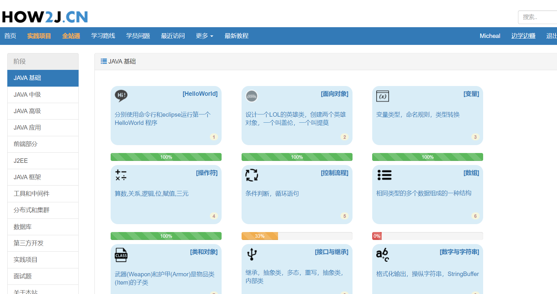557x294 pixels.
Task: Click number badge 4 on 操作符 card
Action: click(214, 216)
